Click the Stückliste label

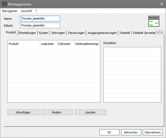[x=110, y=43]
